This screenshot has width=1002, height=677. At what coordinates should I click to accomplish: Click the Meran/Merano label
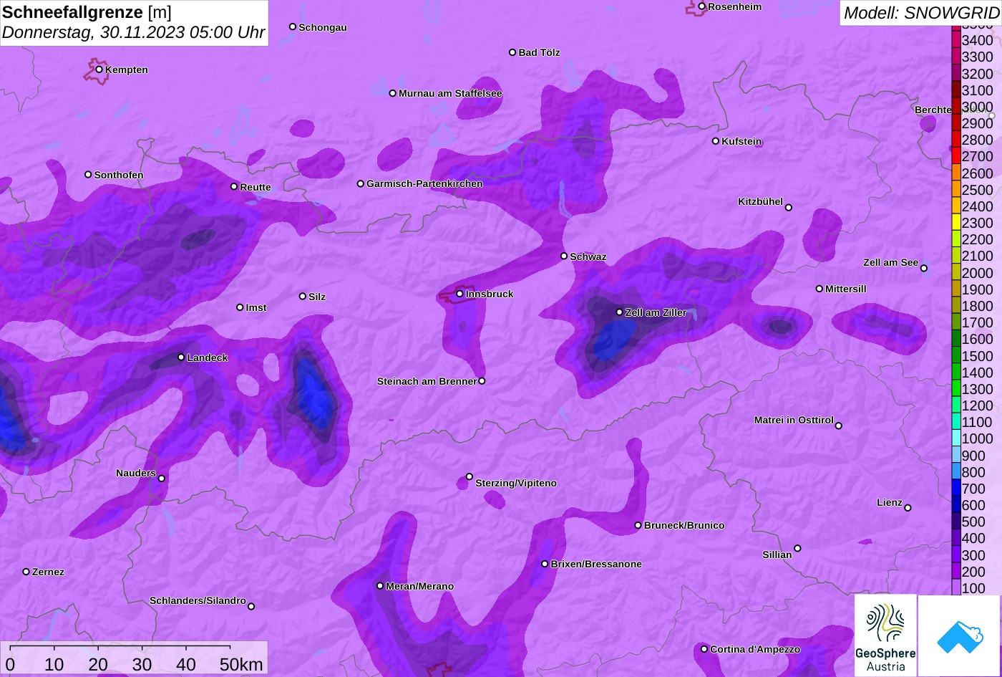[x=420, y=586]
